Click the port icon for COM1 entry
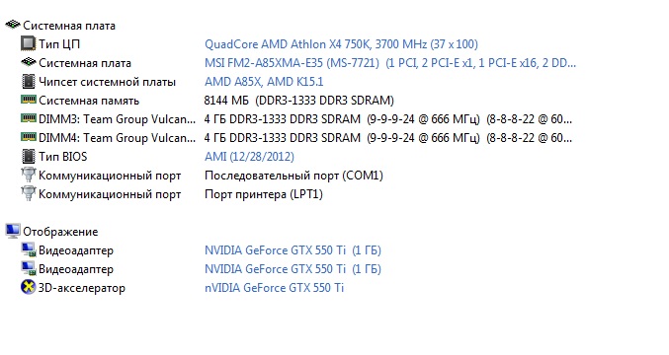This screenshot has height=355, width=669. point(28,175)
